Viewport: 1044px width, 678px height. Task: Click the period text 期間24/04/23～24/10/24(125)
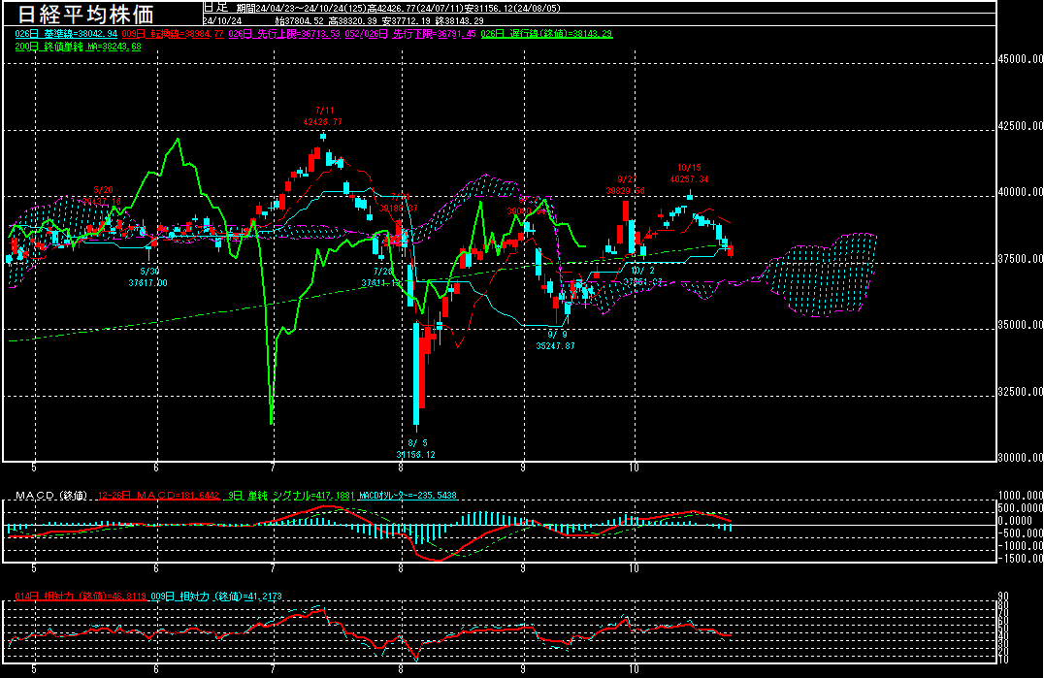coord(302,9)
